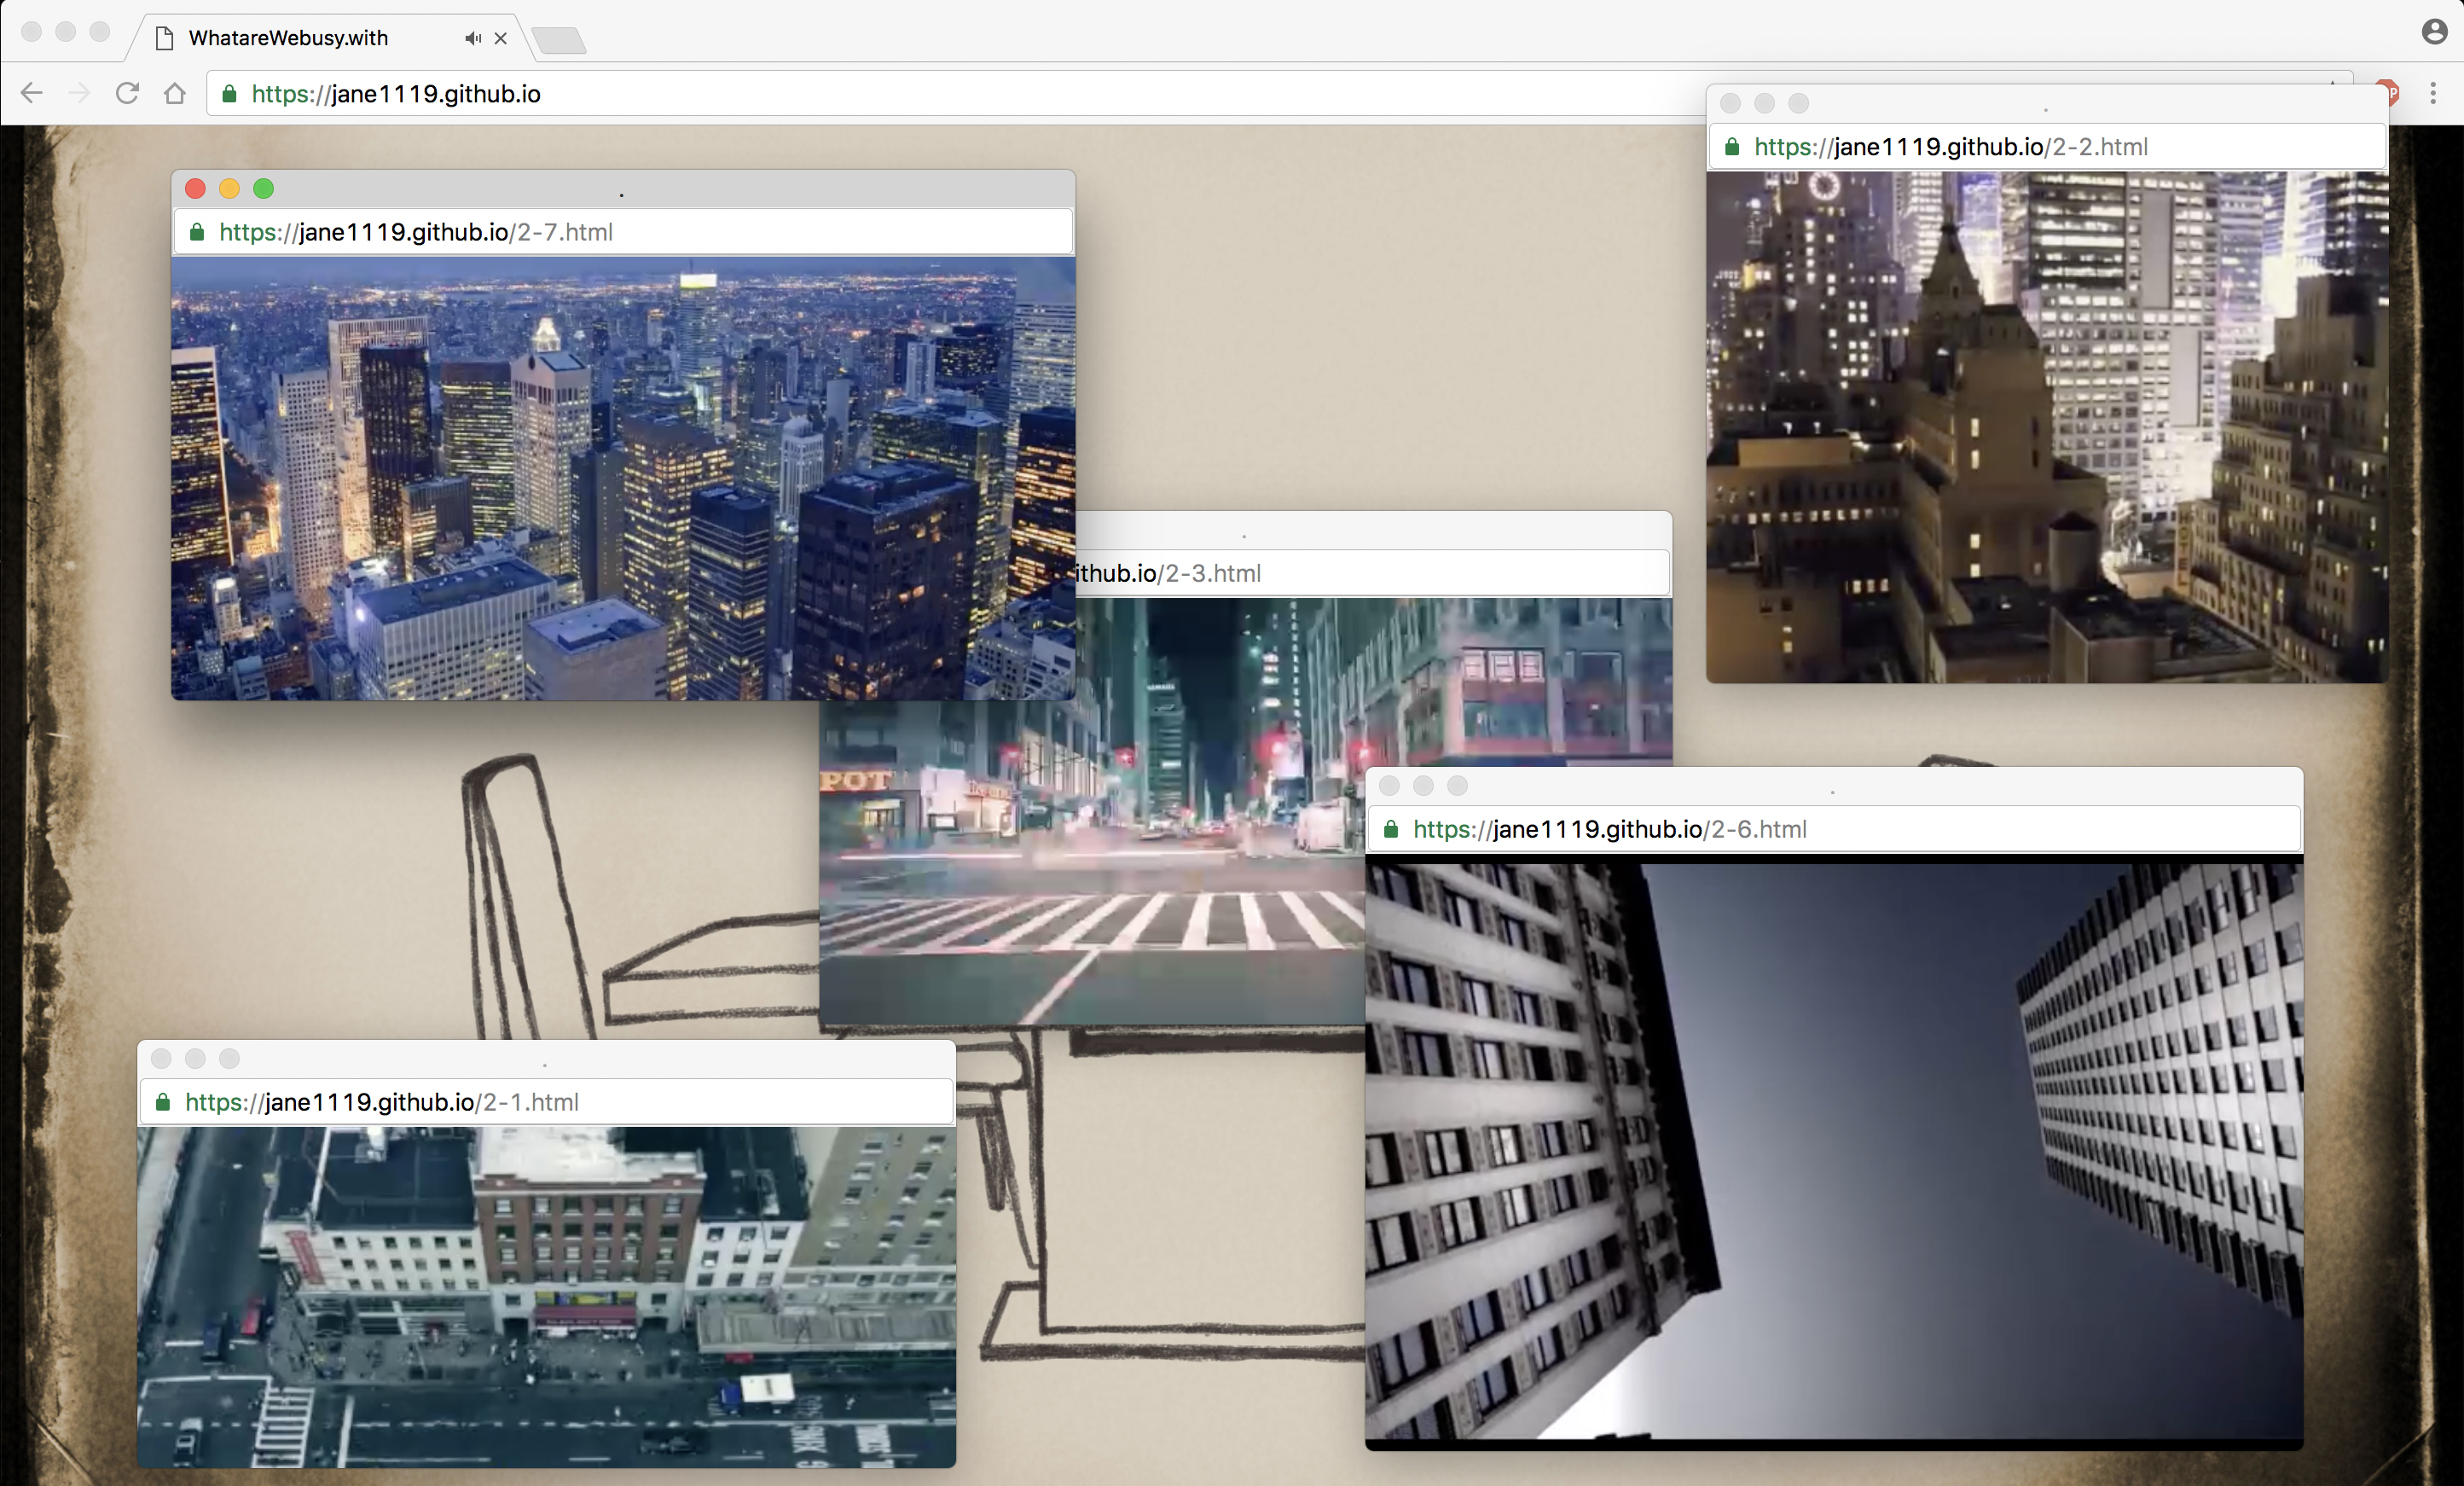This screenshot has width=2464, height=1486.
Task: Go to the home page icon
Action: coord(175,93)
